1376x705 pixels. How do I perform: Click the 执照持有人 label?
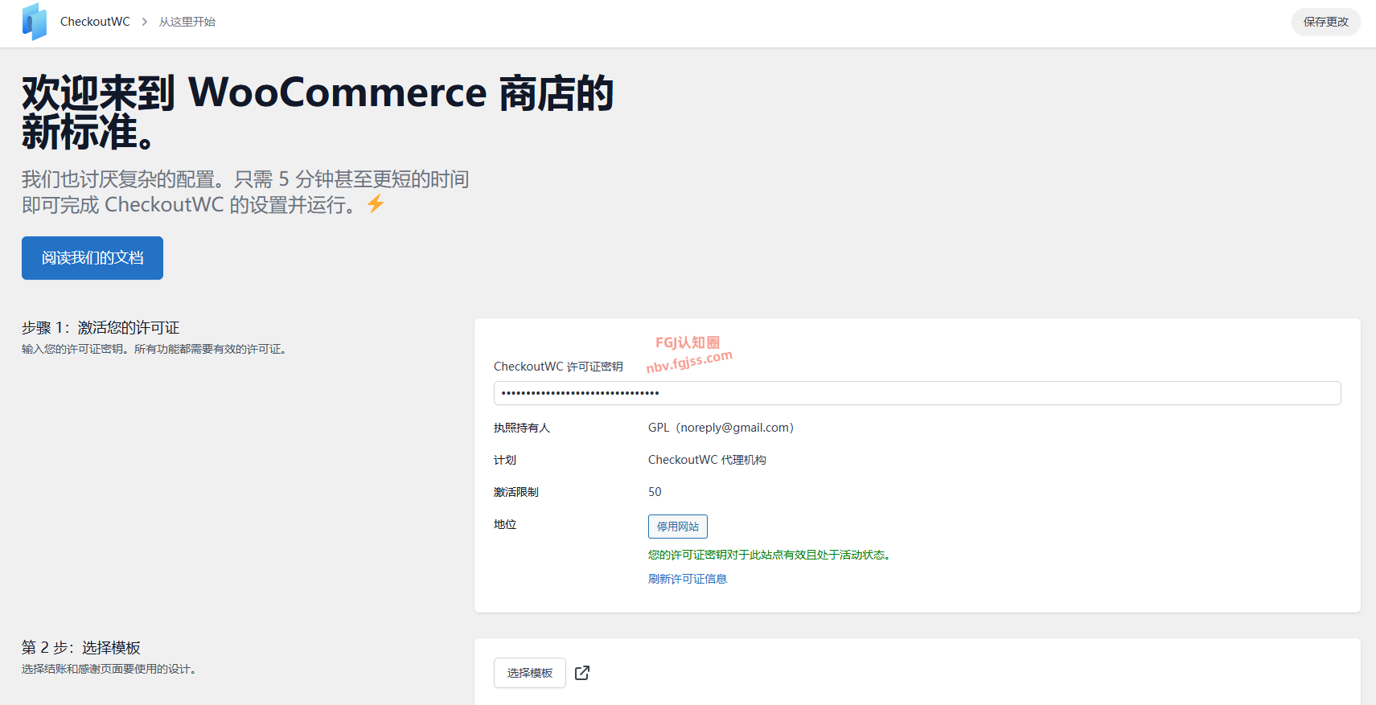point(522,428)
